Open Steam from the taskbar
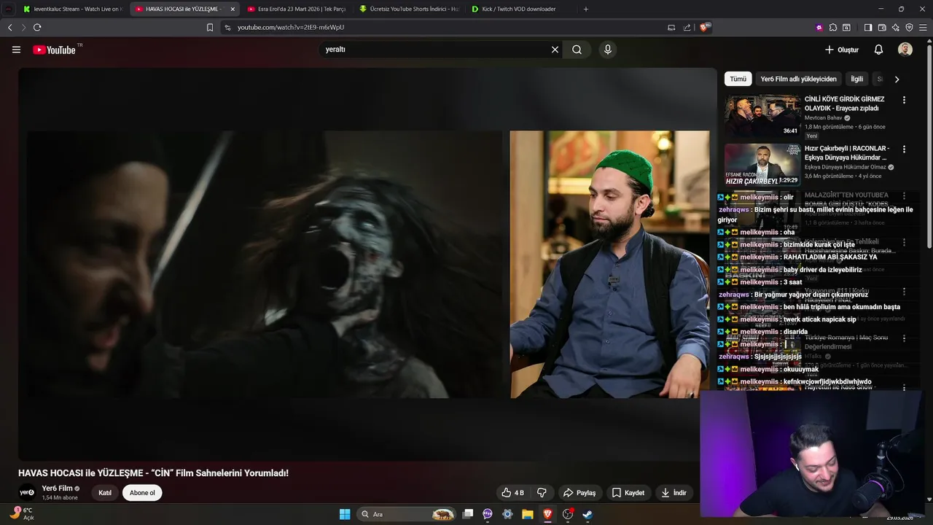The width and height of the screenshot is (933, 525). [x=587, y=514]
